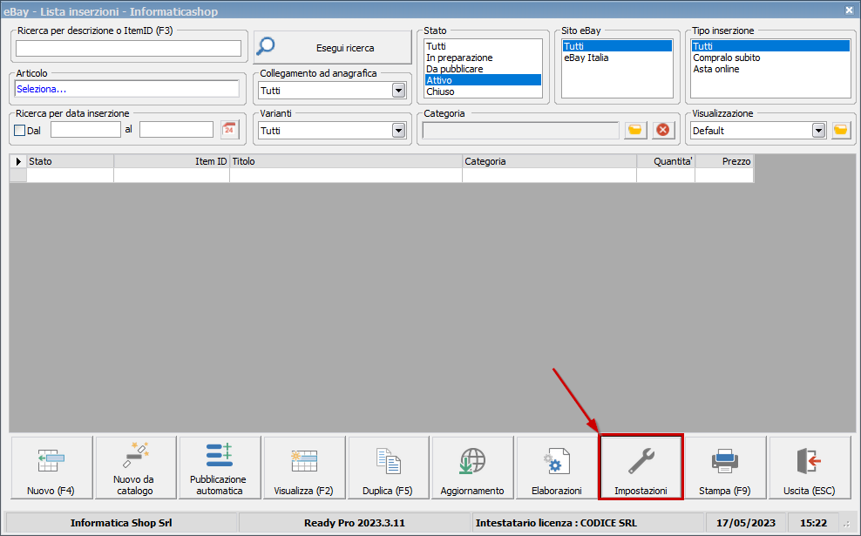Select Tutti in Sito eBay list
This screenshot has width=861, height=536.
(x=617, y=46)
